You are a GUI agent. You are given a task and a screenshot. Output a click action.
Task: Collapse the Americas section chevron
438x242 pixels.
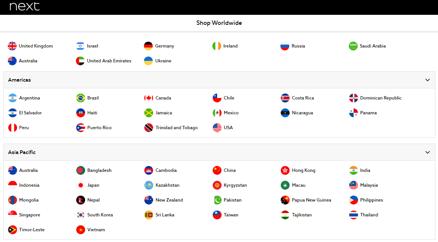coord(427,80)
